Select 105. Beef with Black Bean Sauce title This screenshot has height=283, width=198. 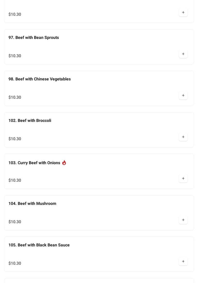[x=39, y=245]
